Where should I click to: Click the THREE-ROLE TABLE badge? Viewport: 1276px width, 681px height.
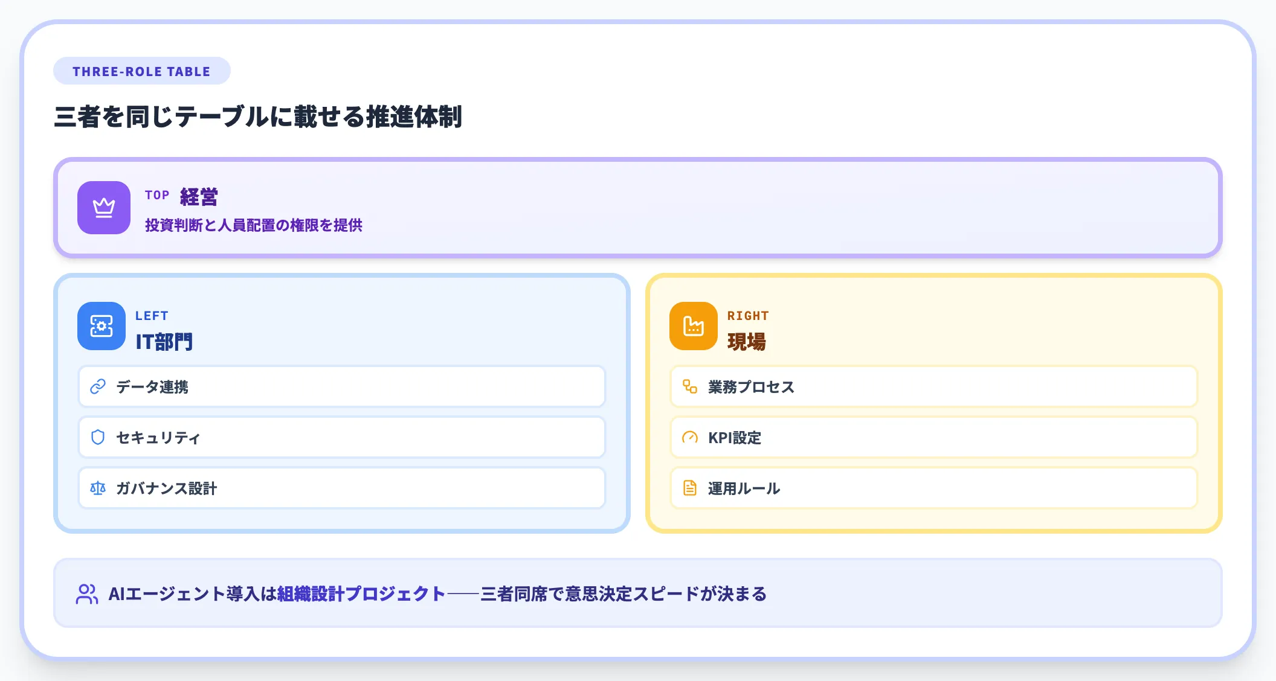coord(141,71)
